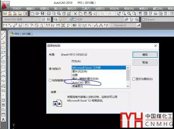The width and height of the screenshot is (174, 129).
Task: Open the 编辑(E) menu
Action: coord(30,9)
